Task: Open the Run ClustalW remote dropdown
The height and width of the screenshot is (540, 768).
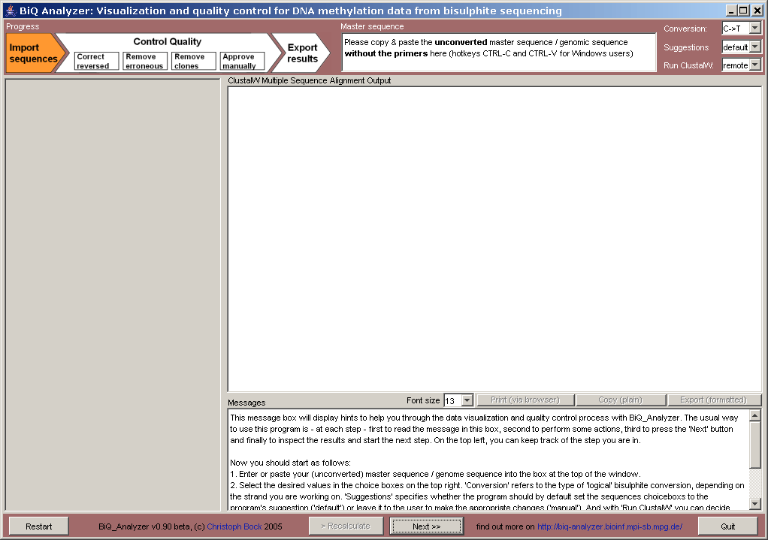Action: [741, 65]
